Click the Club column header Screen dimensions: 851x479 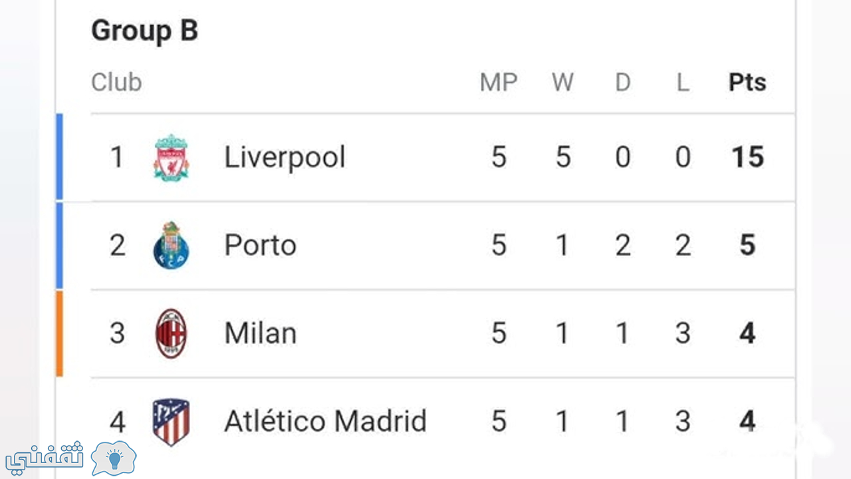(116, 82)
